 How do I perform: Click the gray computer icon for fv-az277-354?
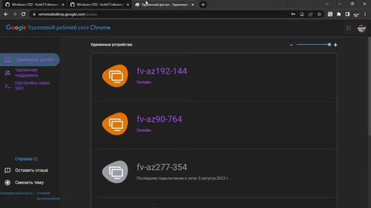[115, 172]
